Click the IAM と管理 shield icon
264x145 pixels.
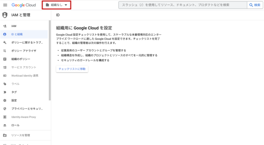5,15
